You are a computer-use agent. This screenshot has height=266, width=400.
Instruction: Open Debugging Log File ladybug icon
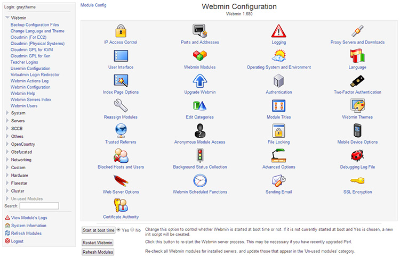tap(357, 155)
